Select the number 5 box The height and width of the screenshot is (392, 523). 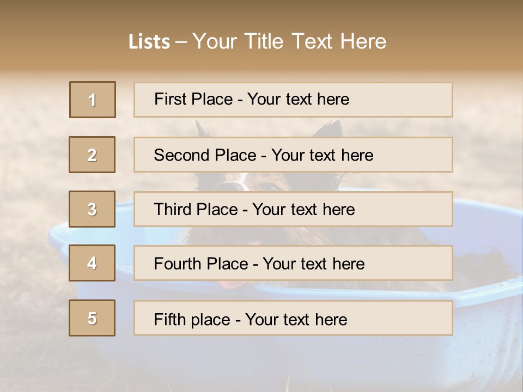pos(92,318)
